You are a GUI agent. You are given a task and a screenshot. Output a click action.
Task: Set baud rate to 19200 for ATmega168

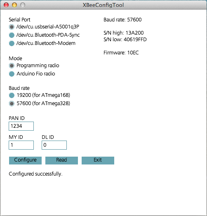[x=12, y=95]
